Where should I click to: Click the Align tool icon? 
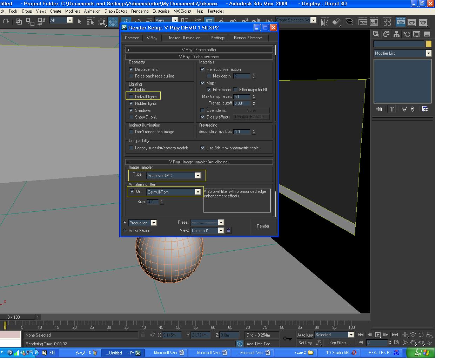pos(336,22)
